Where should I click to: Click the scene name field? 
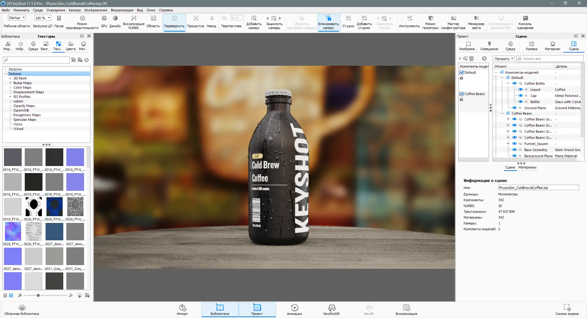point(538,188)
